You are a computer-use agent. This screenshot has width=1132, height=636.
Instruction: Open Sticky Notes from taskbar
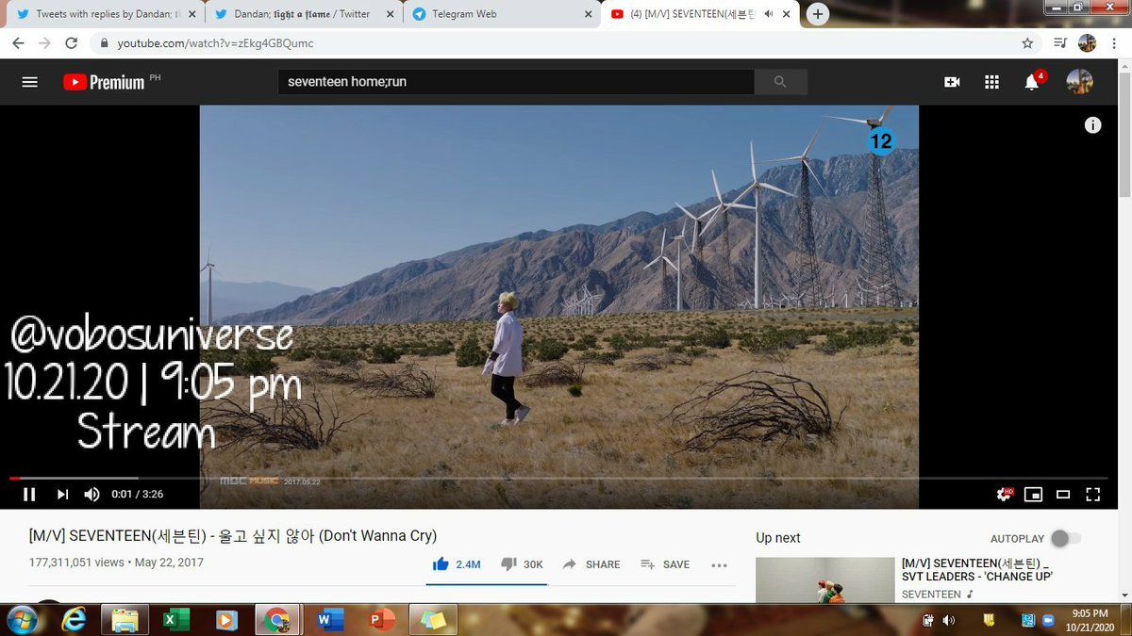click(433, 620)
